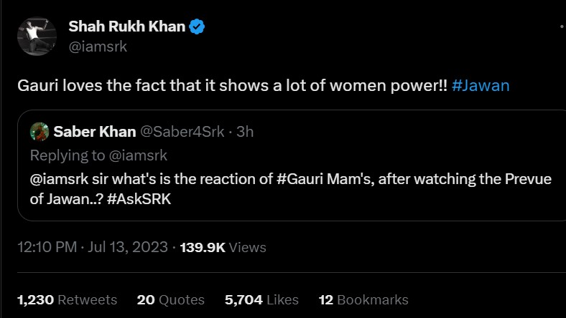Click the blue verified badge

(198, 27)
